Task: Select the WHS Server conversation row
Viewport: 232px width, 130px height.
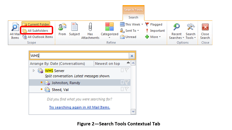Action: (x=80, y=73)
